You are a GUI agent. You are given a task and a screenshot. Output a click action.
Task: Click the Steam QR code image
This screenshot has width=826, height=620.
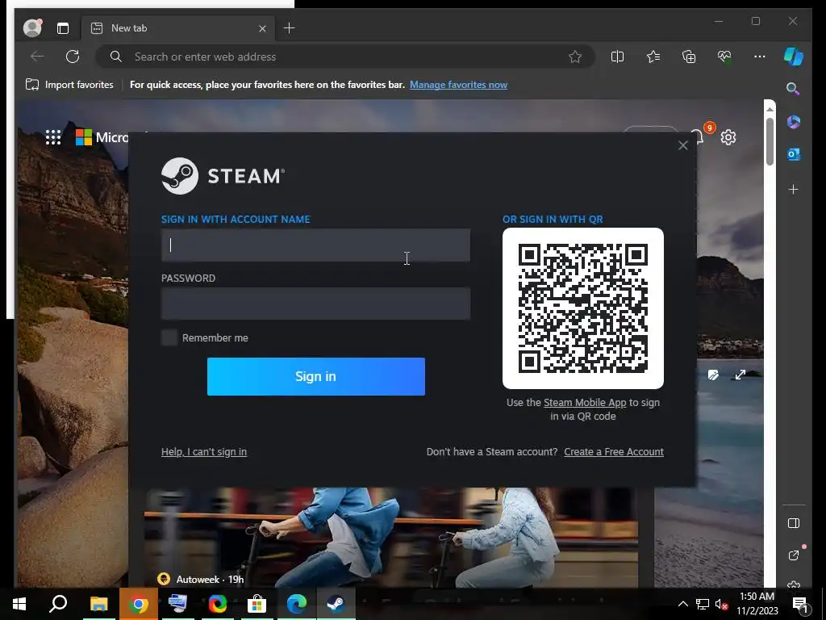582,308
